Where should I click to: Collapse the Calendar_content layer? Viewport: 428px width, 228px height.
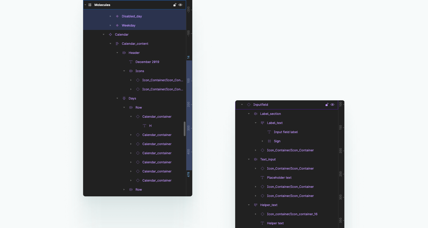(x=110, y=44)
